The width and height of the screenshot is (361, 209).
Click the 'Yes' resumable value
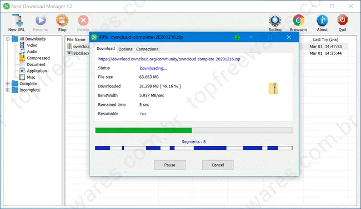point(143,114)
